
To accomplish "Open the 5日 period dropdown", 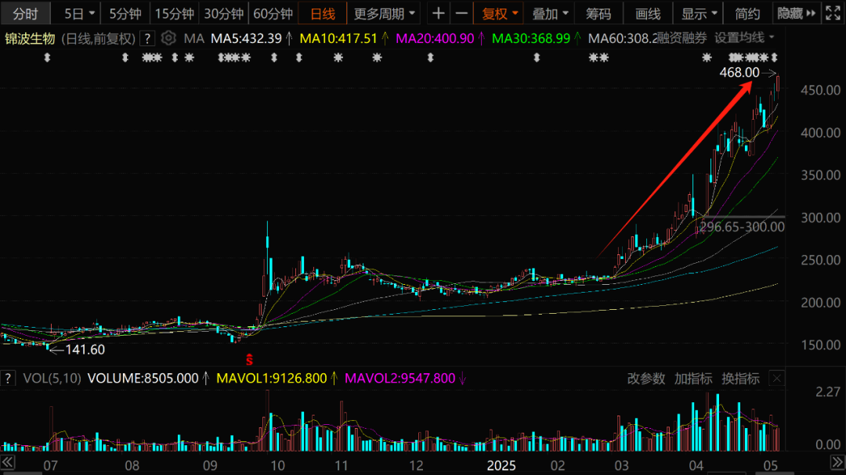I will 79,13.
